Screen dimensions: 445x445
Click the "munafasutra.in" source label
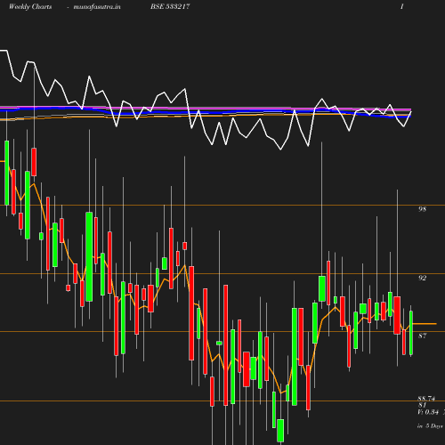[97, 6]
